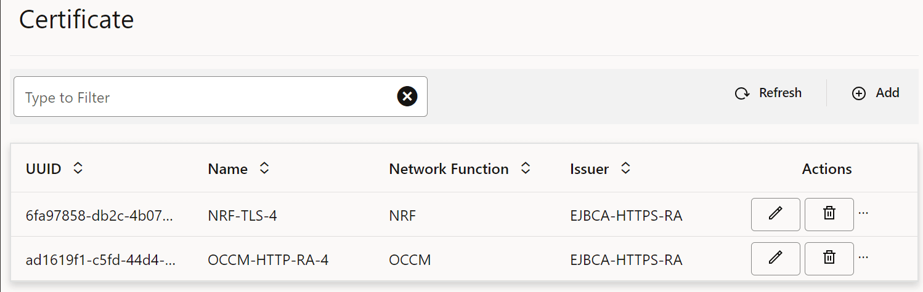
Task: Sort table by Issuer column arrows
Action: click(x=625, y=168)
